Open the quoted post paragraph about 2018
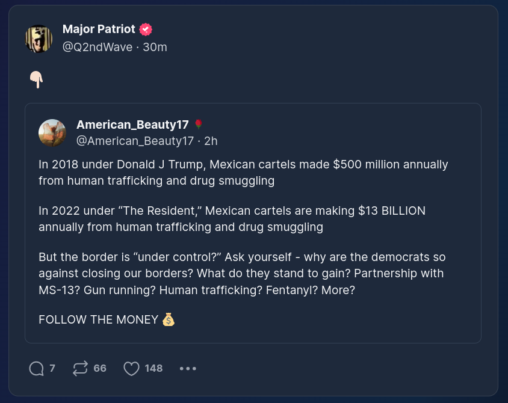Image resolution: width=508 pixels, height=403 pixels. tap(243, 172)
